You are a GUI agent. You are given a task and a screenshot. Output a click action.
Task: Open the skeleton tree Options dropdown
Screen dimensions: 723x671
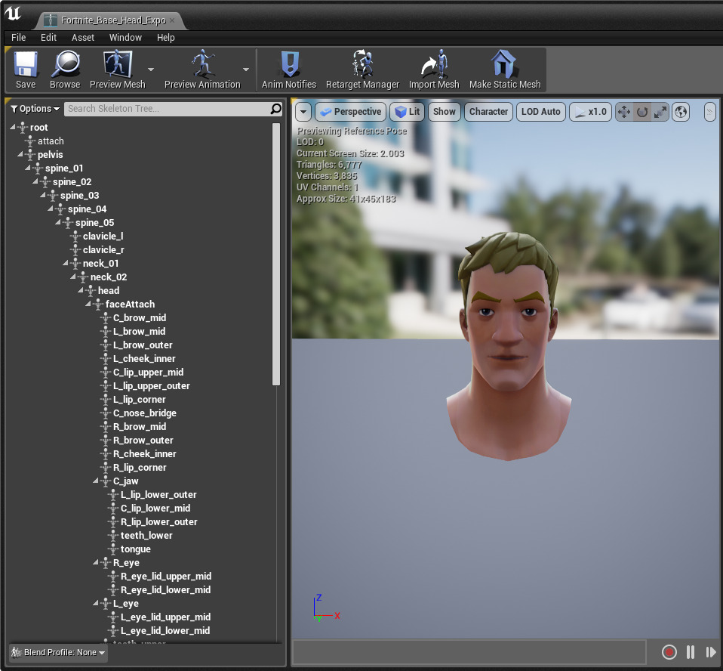pos(35,109)
